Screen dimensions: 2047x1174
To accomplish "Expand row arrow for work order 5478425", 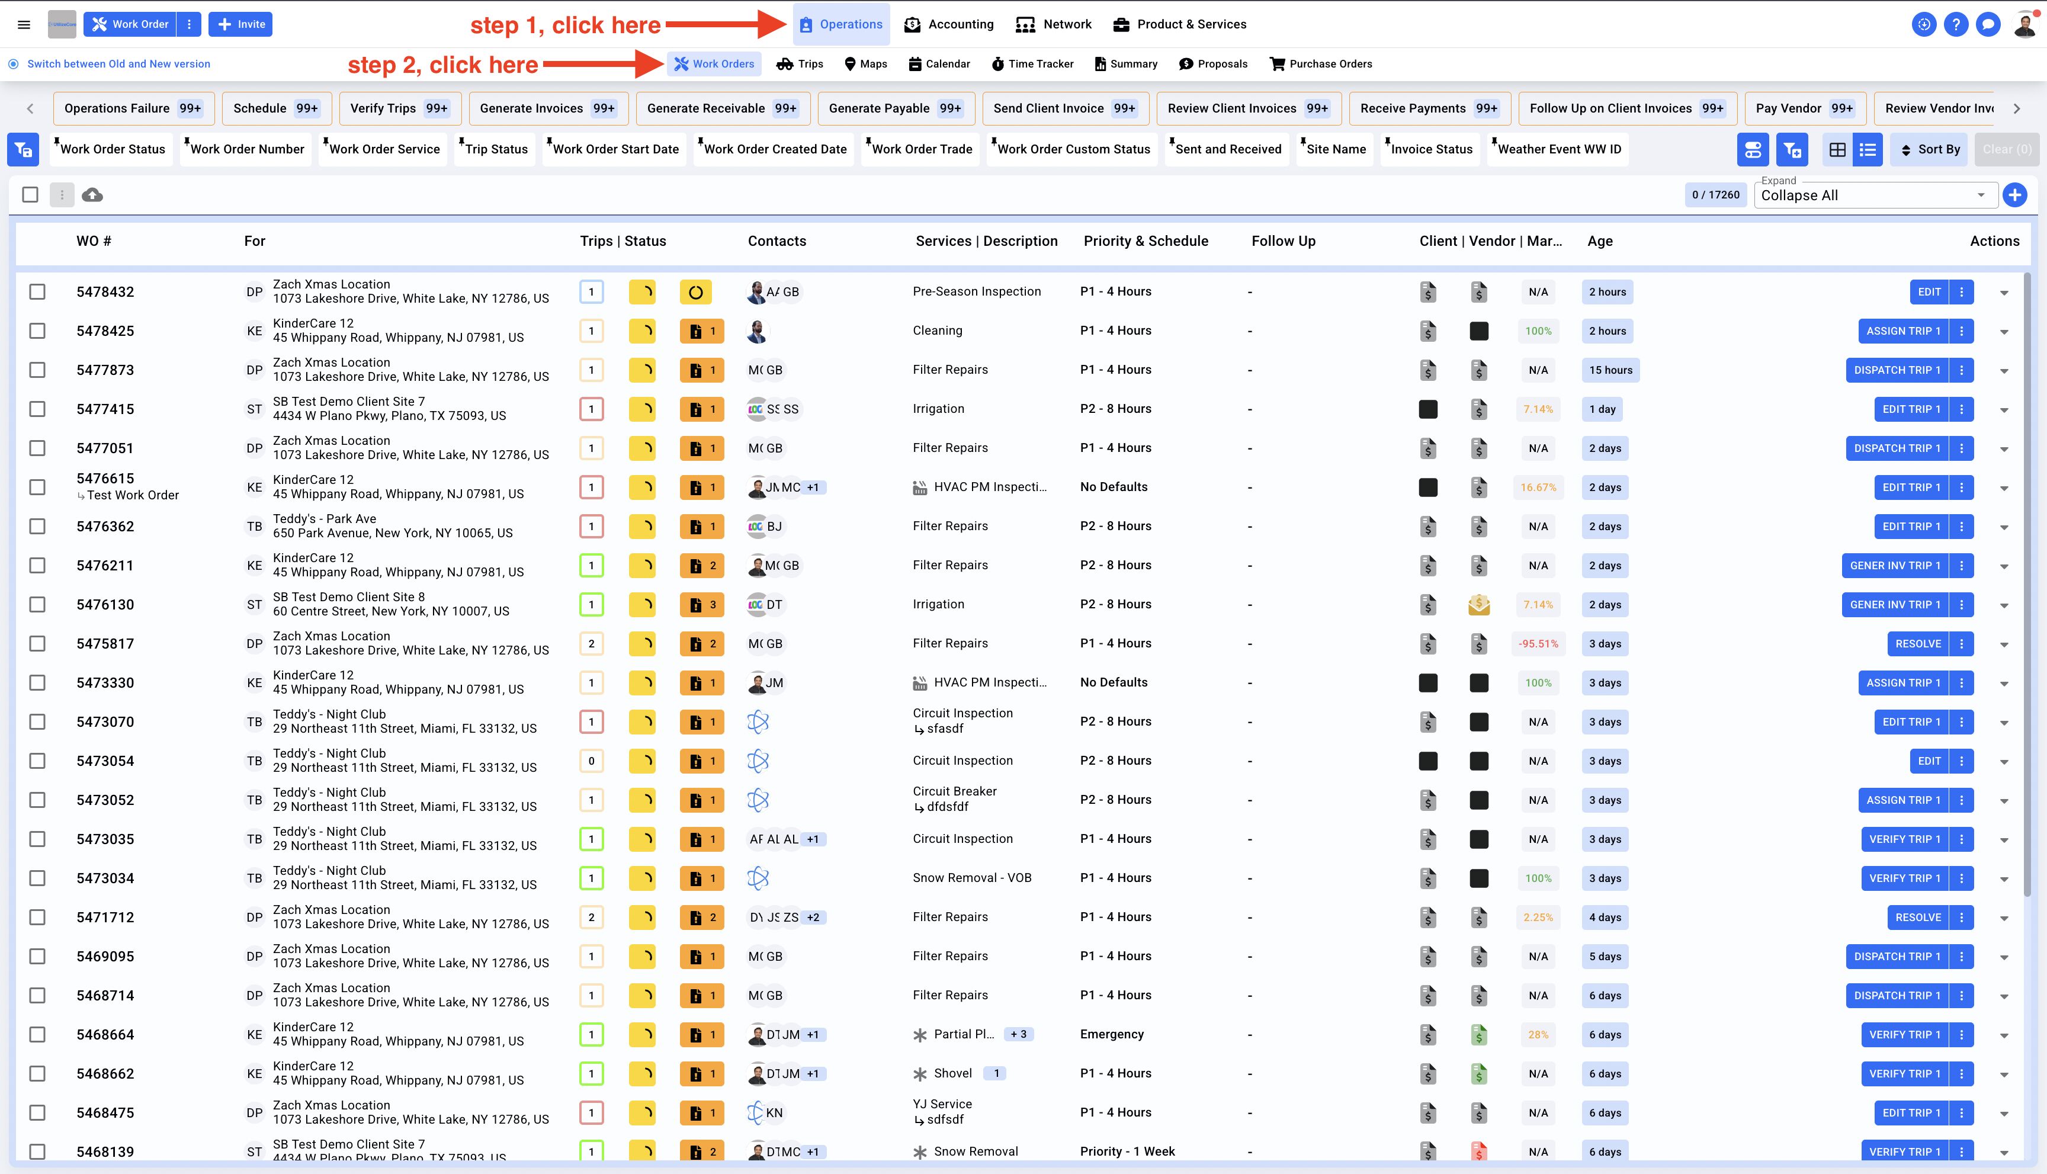I will coord(2004,331).
